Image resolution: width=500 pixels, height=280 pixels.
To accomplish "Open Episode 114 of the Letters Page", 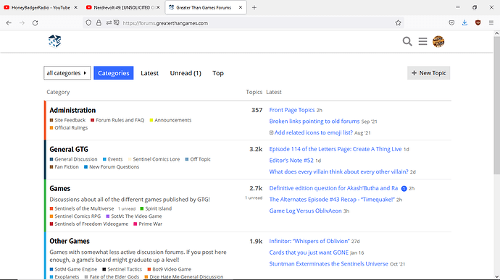I will coord(336,149).
